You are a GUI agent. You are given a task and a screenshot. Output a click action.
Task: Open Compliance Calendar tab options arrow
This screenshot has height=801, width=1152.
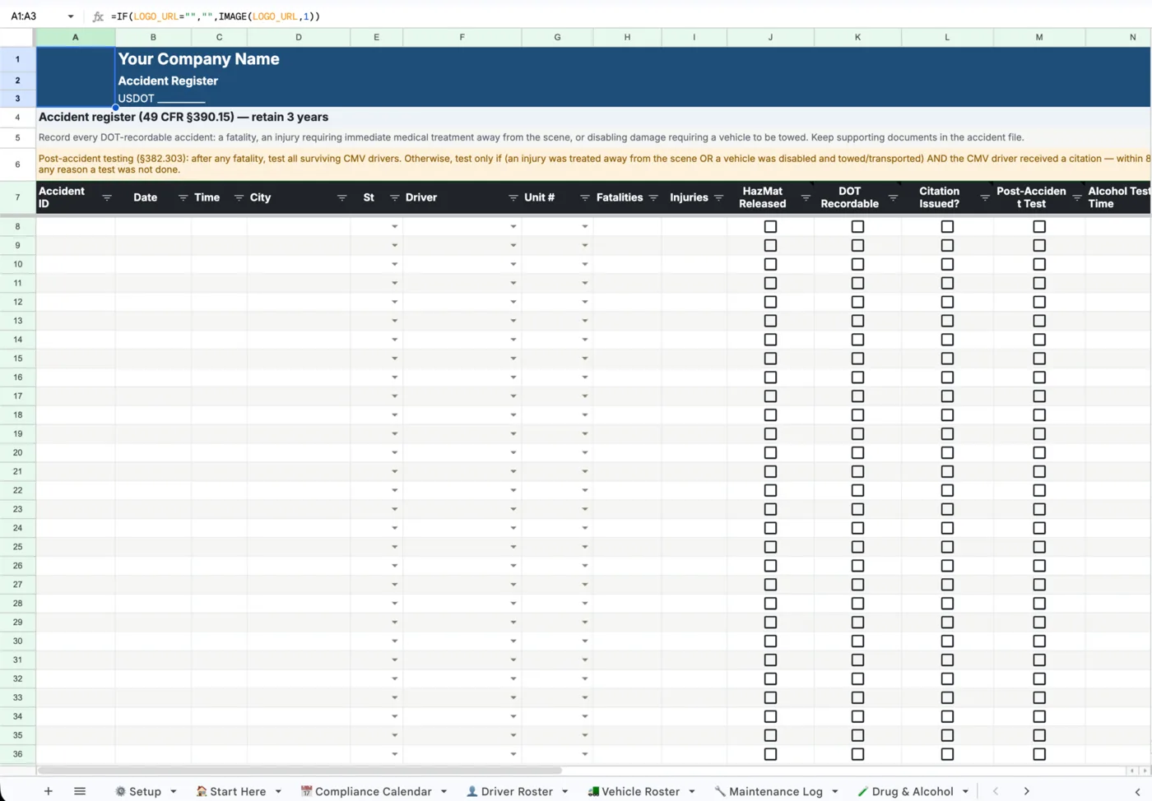444,791
